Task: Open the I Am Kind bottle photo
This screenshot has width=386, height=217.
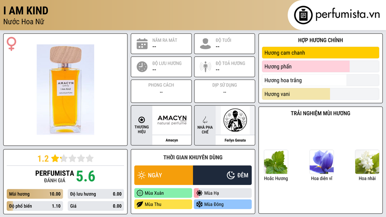Action: pyautogui.click(x=66, y=90)
